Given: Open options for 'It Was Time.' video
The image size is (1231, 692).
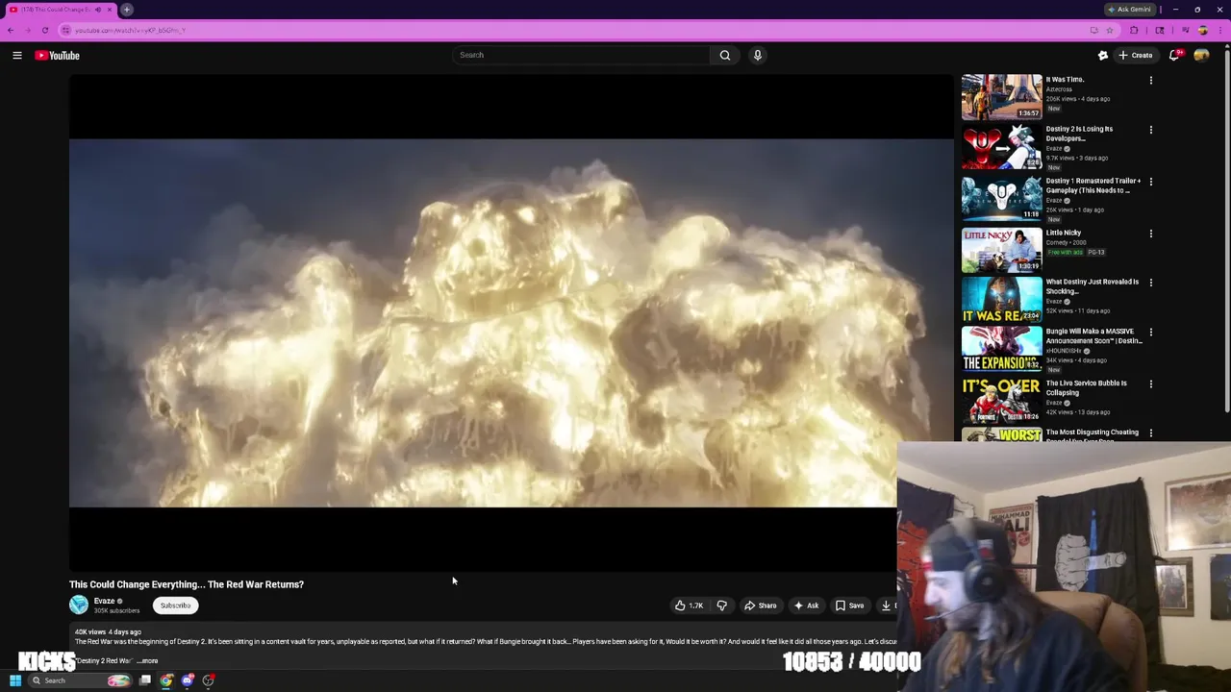Looking at the screenshot, I should [x=1151, y=81].
